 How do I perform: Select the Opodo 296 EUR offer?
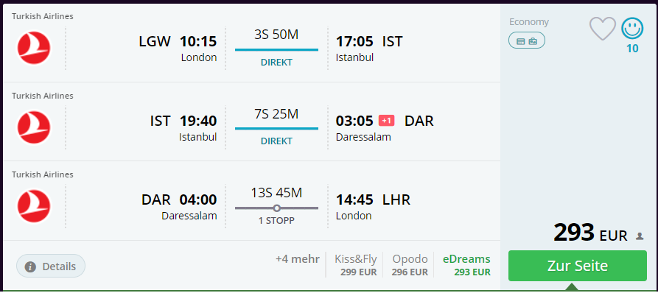tap(410, 265)
